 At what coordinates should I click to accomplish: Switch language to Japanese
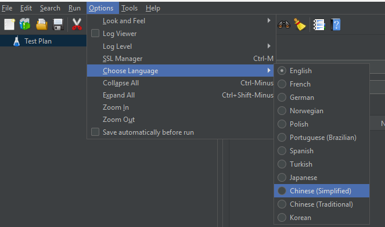321,178
